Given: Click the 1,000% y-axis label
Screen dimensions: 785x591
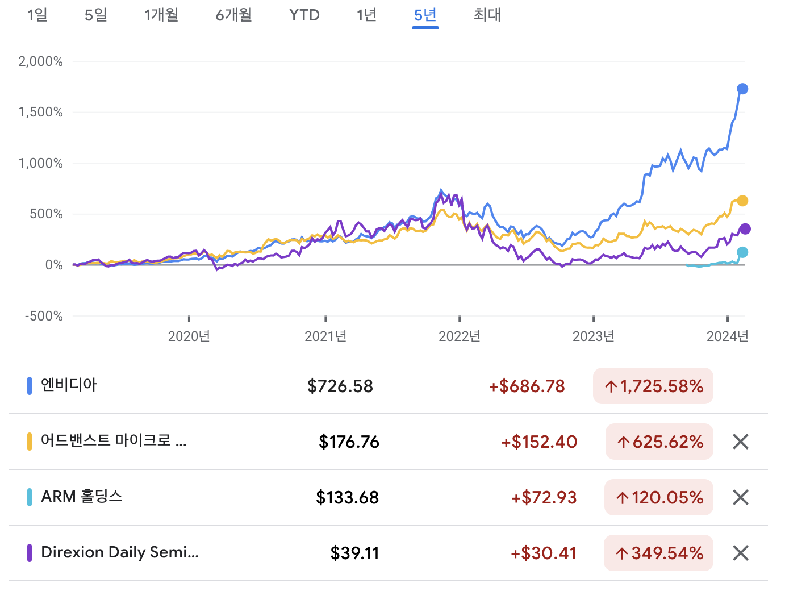Looking at the screenshot, I should (40, 163).
